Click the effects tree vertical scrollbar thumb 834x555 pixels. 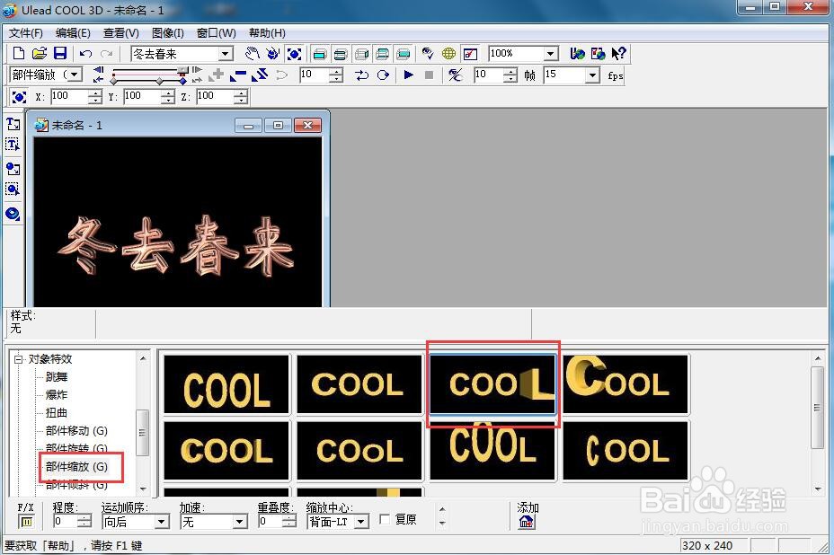[142, 433]
